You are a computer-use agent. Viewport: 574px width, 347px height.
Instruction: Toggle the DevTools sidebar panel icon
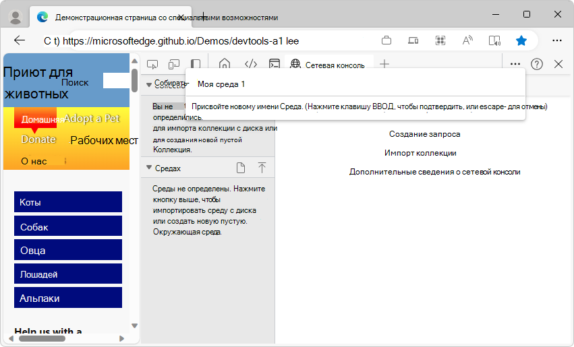196,64
